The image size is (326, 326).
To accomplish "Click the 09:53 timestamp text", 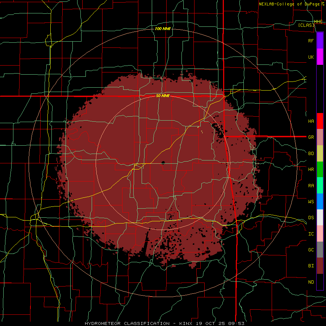I will pos(237,323).
